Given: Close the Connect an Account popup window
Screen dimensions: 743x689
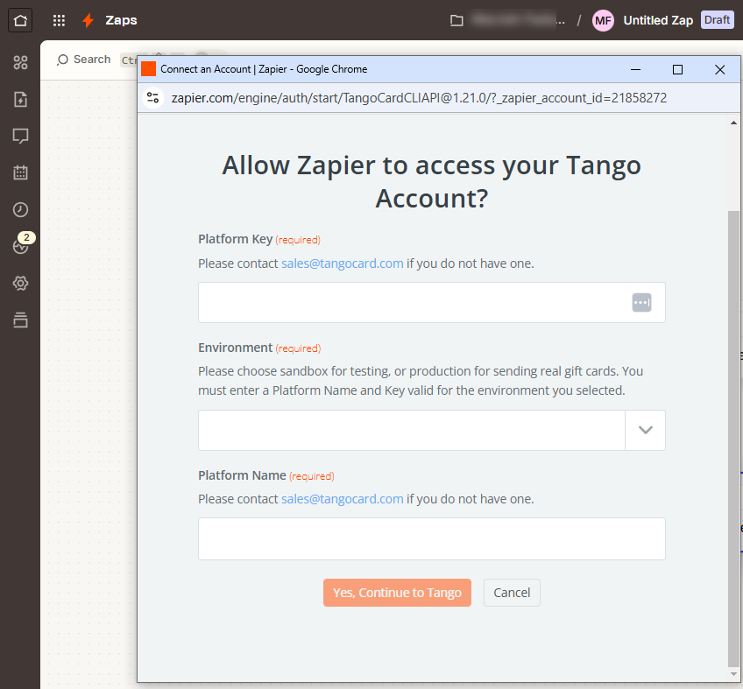Looking at the screenshot, I should (x=720, y=70).
